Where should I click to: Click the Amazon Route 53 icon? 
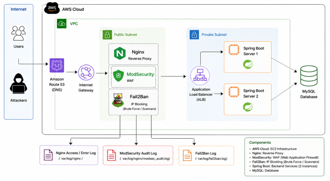57,65
